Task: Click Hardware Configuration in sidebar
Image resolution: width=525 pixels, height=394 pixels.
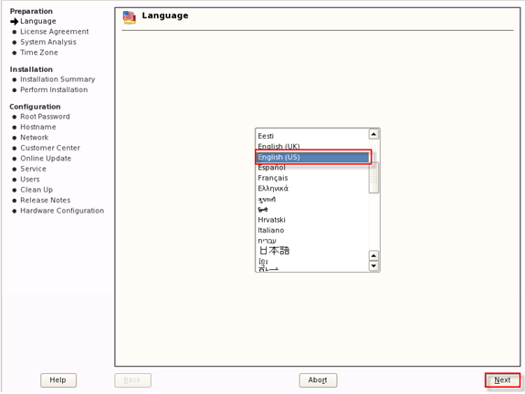Action: [62, 211]
